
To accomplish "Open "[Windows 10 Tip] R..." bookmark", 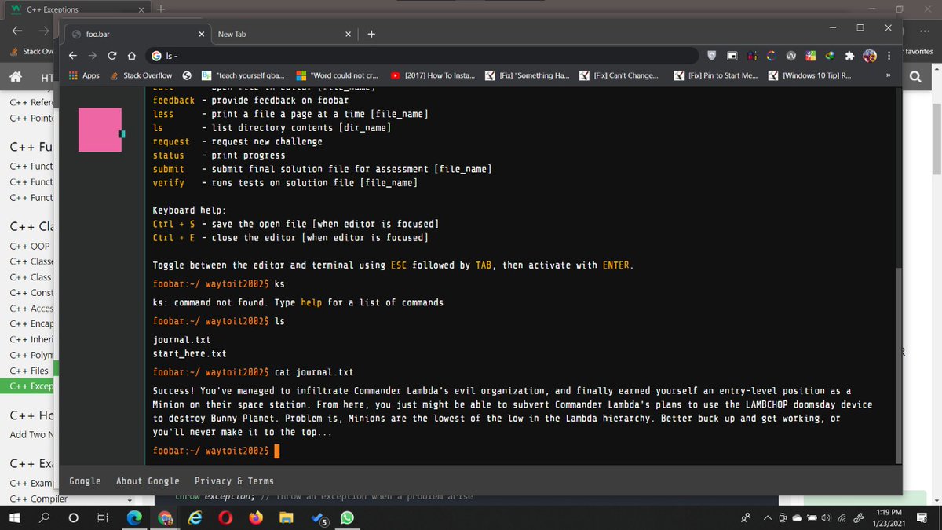I will click(811, 75).
